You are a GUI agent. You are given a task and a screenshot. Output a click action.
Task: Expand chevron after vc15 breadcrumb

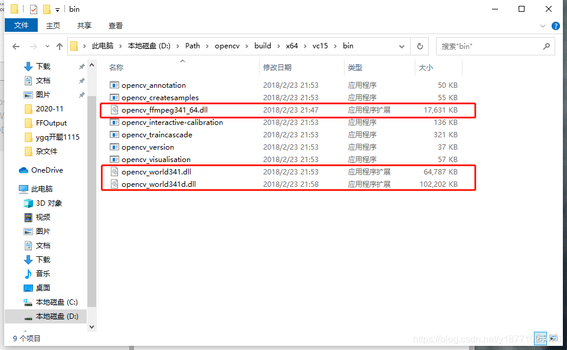click(335, 46)
